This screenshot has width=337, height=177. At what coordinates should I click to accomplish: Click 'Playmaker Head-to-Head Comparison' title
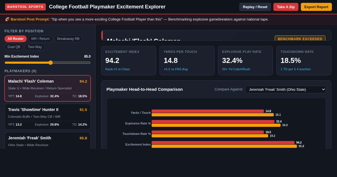145,89
